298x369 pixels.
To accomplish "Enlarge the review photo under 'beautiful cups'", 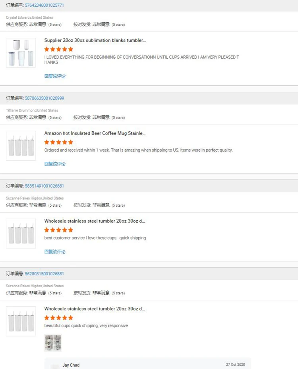I will coord(53,343).
